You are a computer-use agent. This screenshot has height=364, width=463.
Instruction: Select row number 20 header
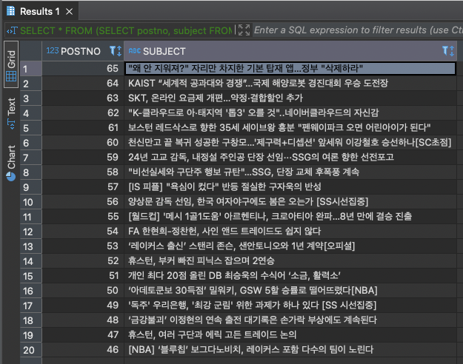coord(31,350)
